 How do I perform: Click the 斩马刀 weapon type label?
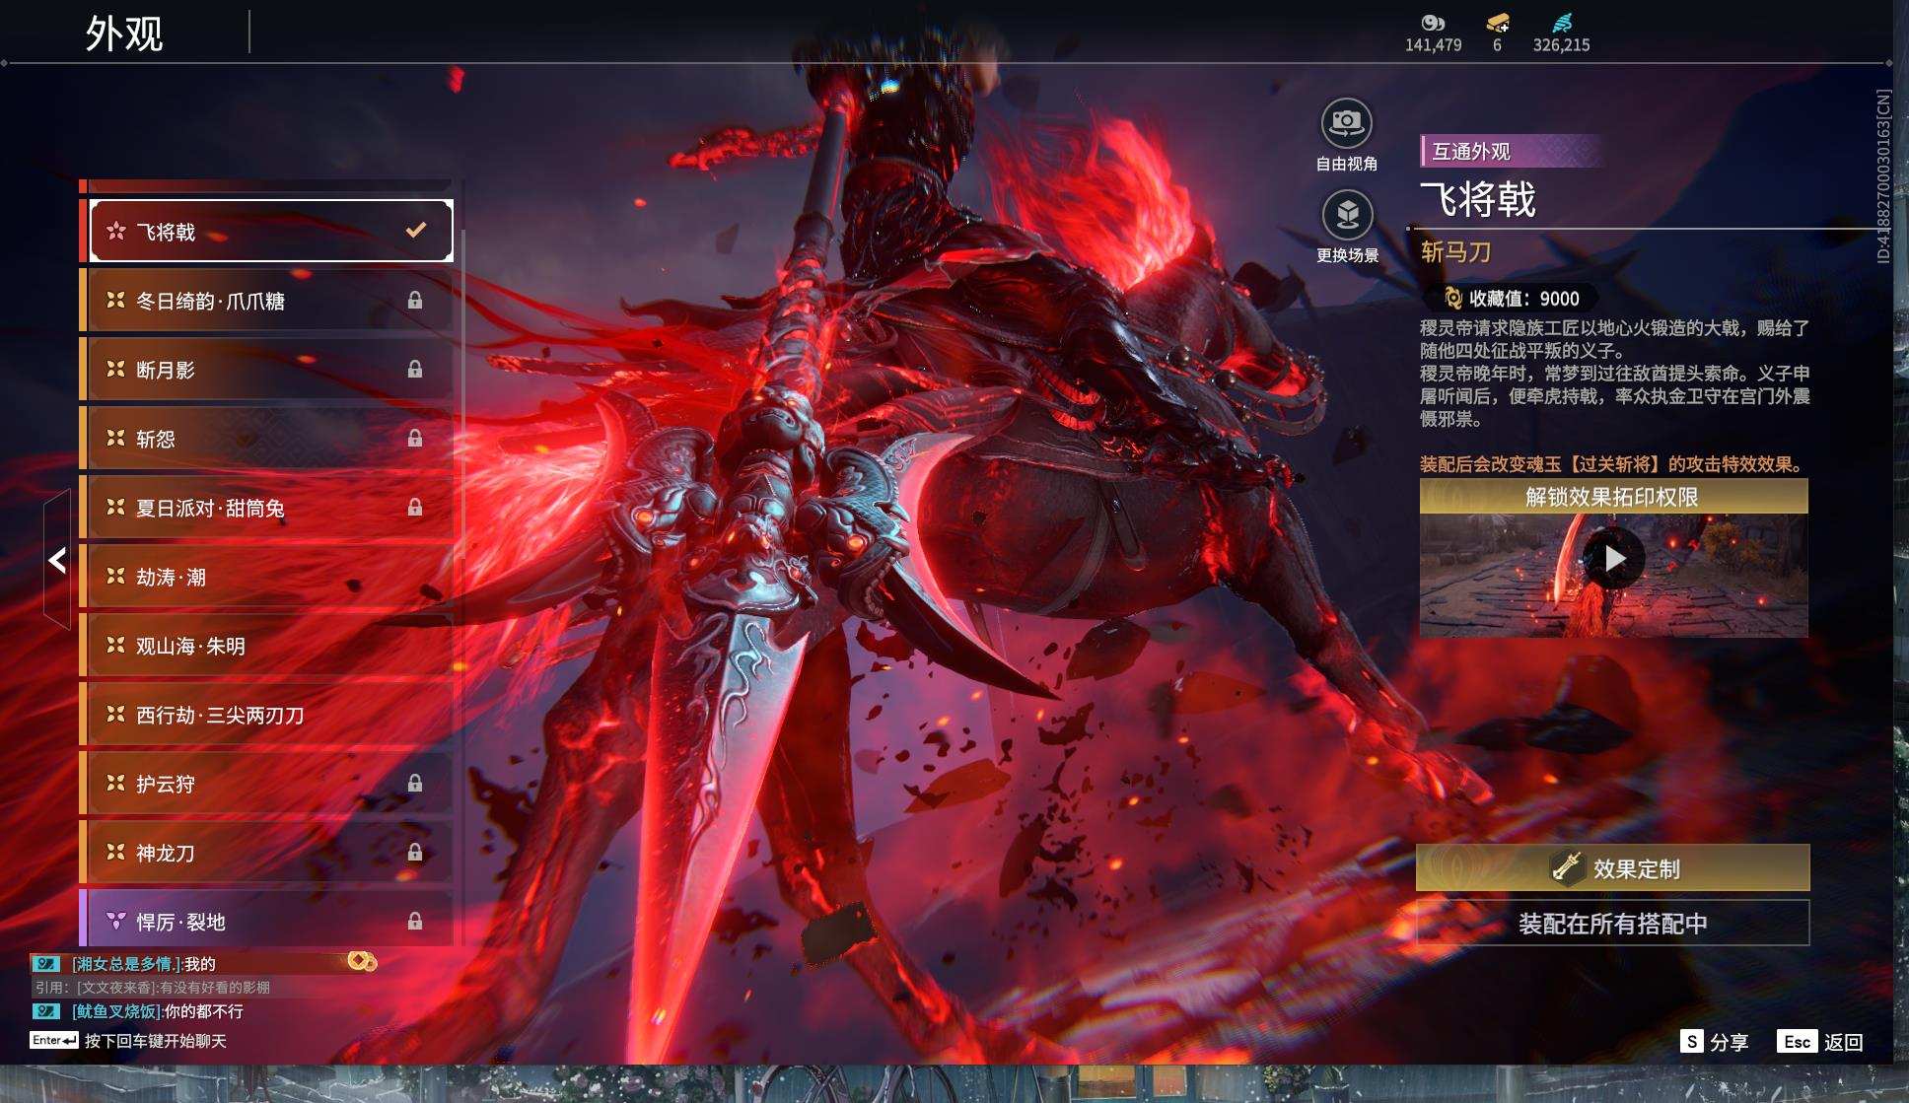[x=1455, y=251]
